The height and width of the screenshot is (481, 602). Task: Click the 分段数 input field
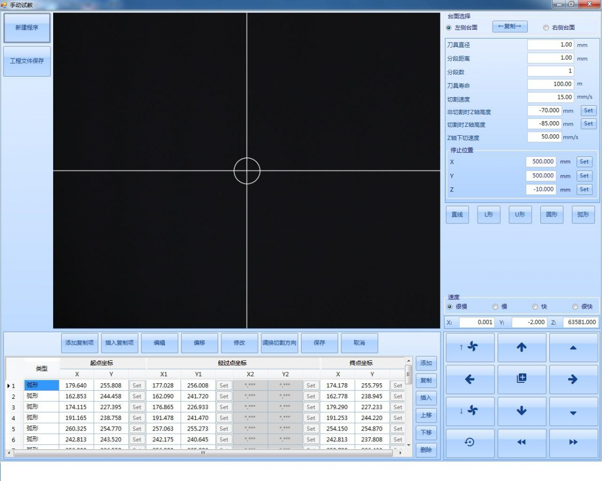(x=551, y=72)
